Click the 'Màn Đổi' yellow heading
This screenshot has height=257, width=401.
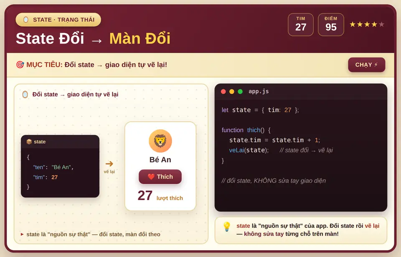(x=140, y=39)
